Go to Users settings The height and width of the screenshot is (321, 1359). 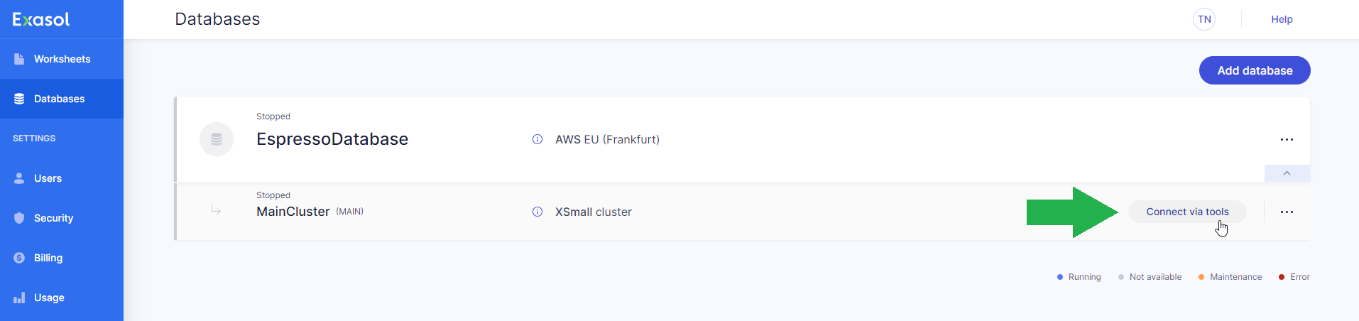click(48, 178)
